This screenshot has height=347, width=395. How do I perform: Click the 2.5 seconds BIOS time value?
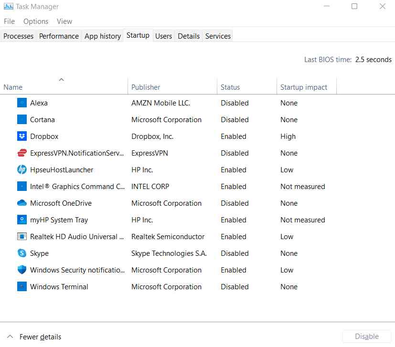pyautogui.click(x=374, y=60)
